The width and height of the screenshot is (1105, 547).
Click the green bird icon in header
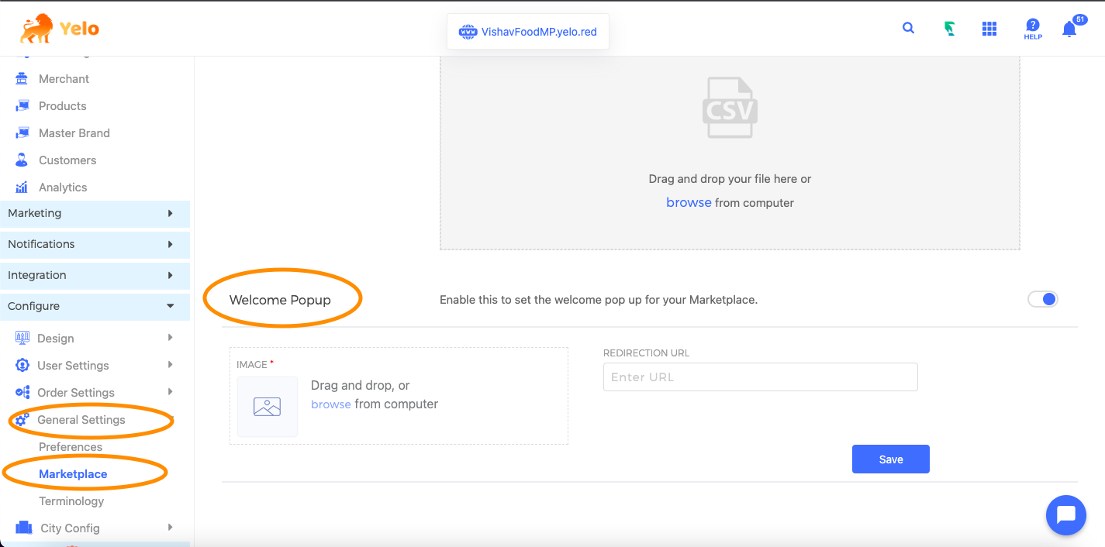[949, 29]
